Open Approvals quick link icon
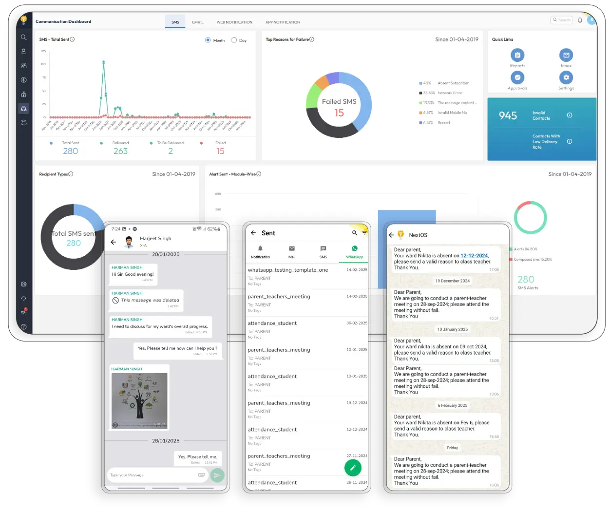This screenshot has height=512, width=609. pos(517,77)
